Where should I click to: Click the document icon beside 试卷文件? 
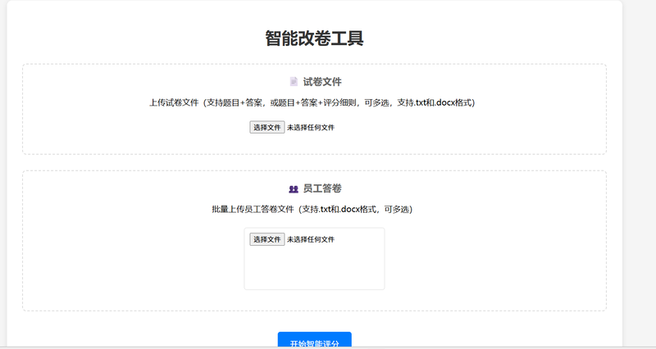[x=294, y=81]
